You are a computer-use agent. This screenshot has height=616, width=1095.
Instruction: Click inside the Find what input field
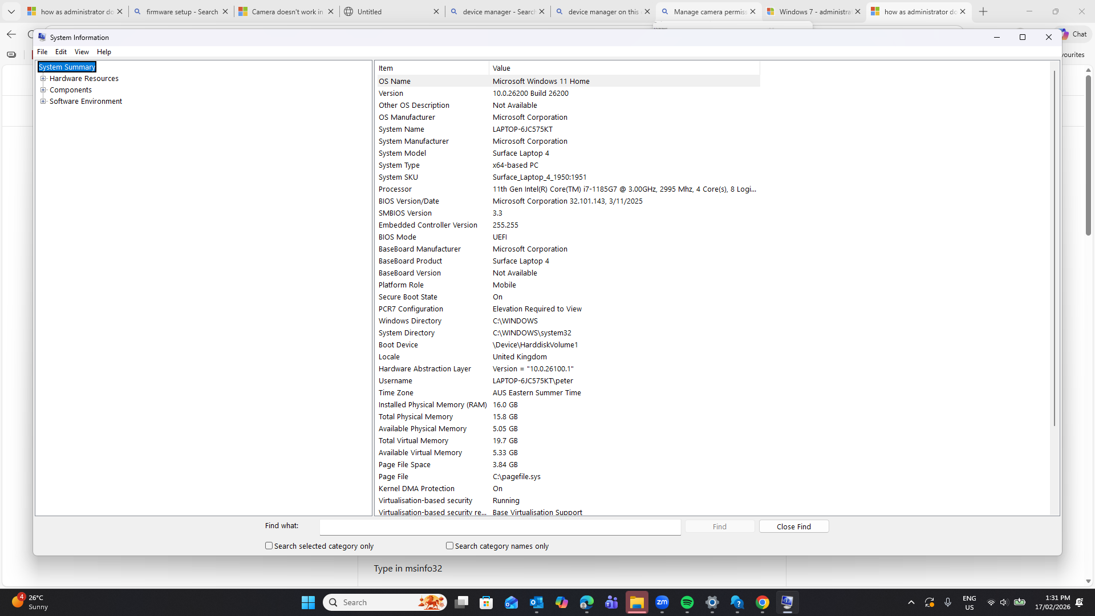click(500, 526)
